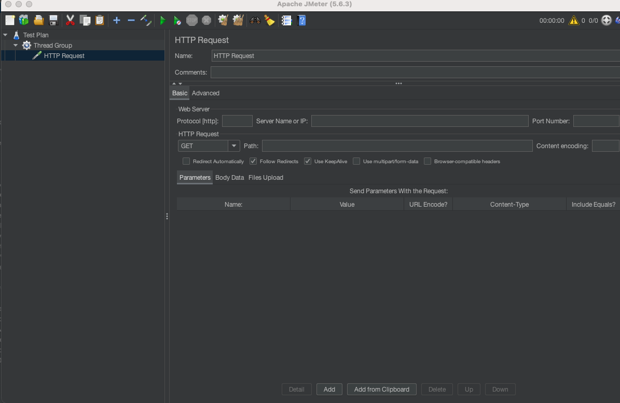Select Test Plan label in the tree

point(36,35)
